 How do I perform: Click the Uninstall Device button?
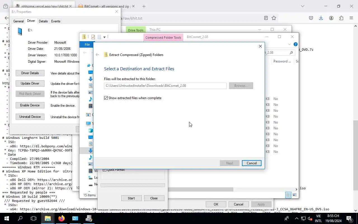tap(30, 117)
